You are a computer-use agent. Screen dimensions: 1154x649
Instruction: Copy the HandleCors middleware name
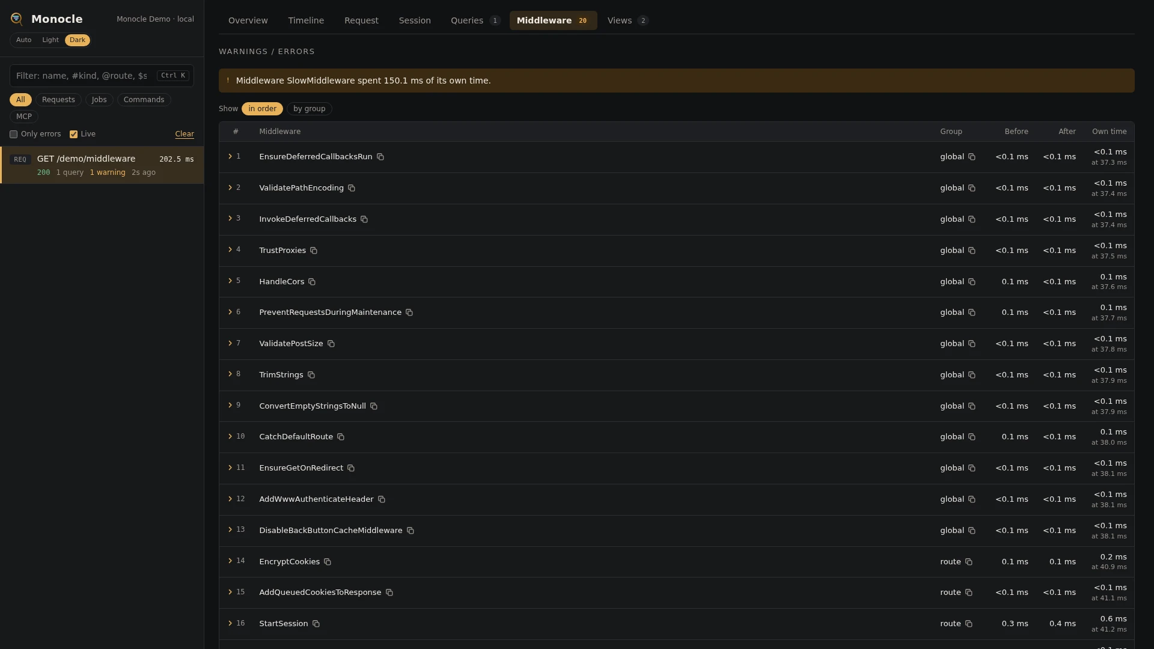(x=312, y=282)
